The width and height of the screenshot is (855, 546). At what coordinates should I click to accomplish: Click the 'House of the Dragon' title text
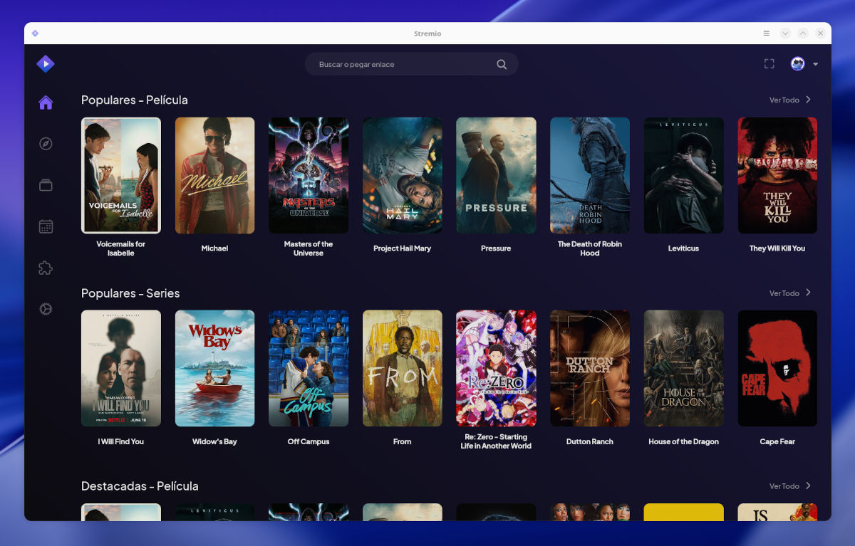(684, 441)
